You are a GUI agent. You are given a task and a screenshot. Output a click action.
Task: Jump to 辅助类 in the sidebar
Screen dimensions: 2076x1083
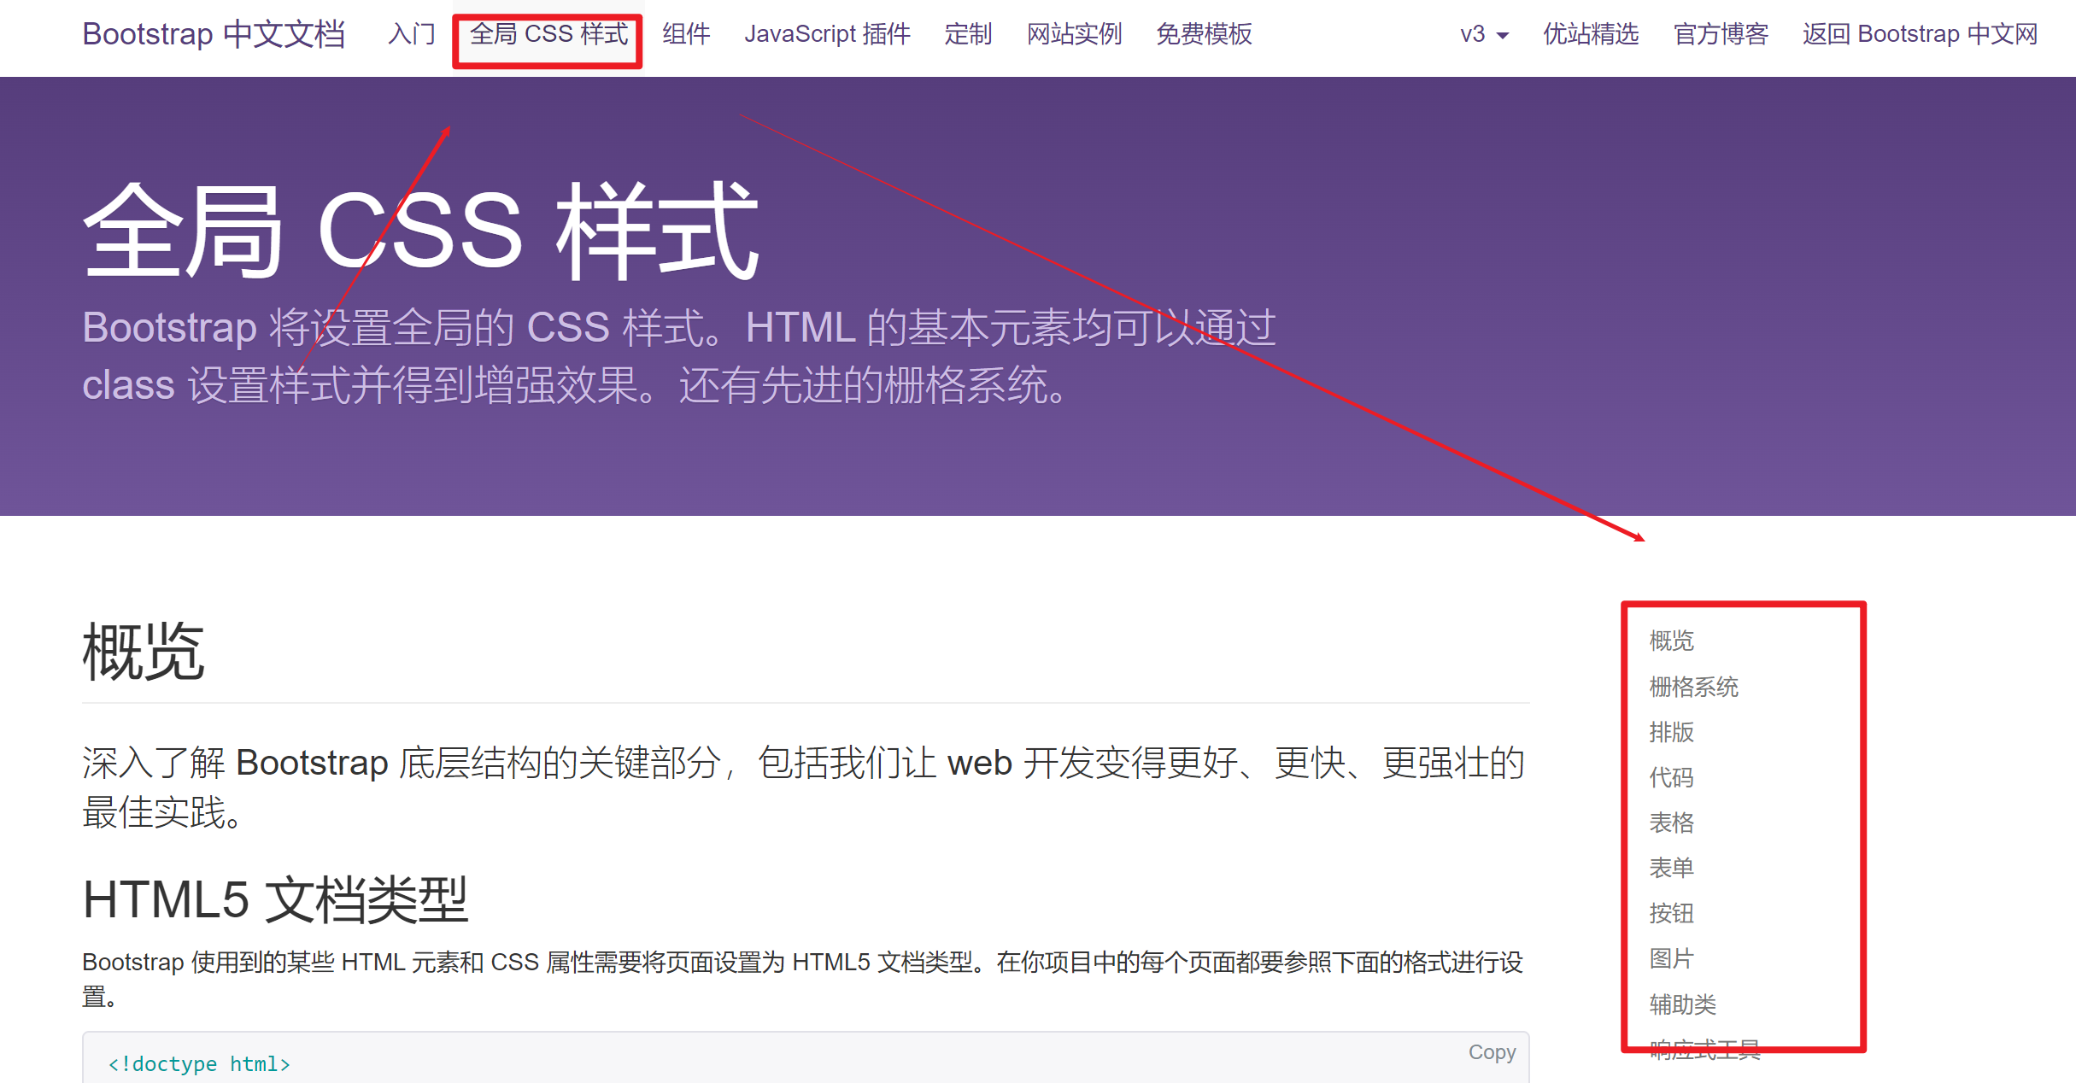(1682, 1004)
